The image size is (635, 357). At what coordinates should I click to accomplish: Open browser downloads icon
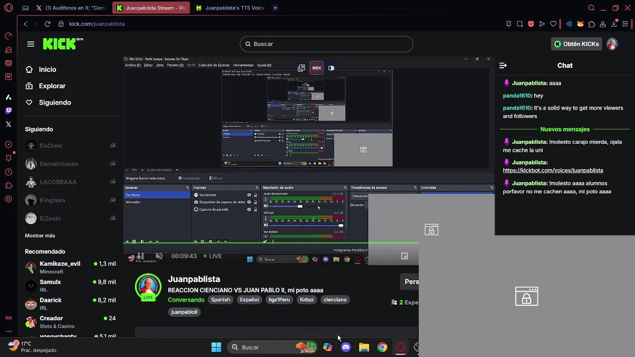coord(614,24)
